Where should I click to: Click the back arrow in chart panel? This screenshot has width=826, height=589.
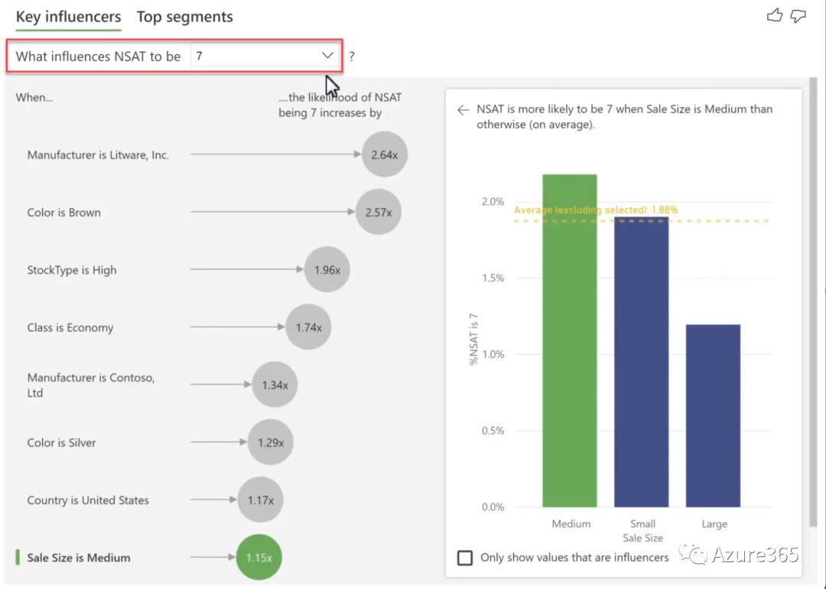point(463,110)
